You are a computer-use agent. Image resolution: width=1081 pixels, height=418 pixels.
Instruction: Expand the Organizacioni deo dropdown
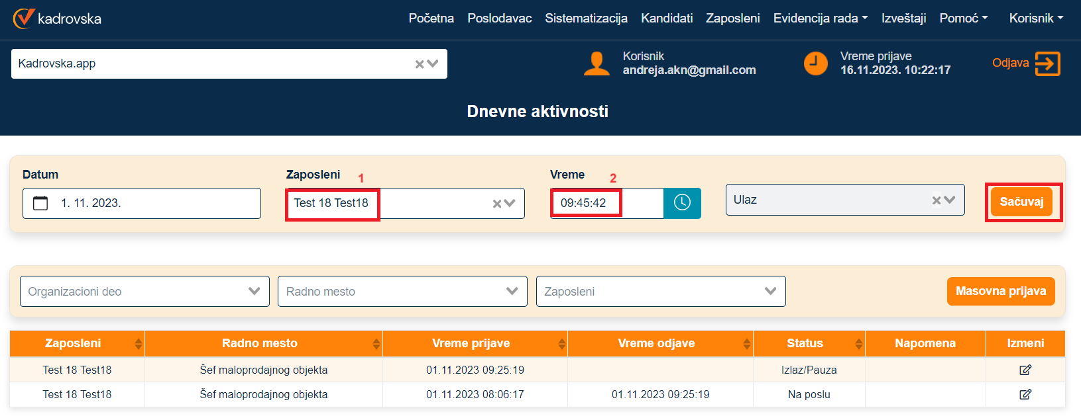tap(254, 291)
